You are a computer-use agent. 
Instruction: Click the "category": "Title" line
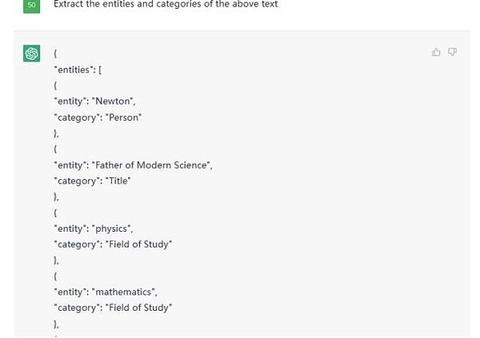pos(93,181)
